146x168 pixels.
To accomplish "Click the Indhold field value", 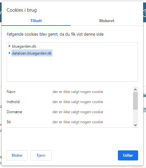I will coord(78,102).
